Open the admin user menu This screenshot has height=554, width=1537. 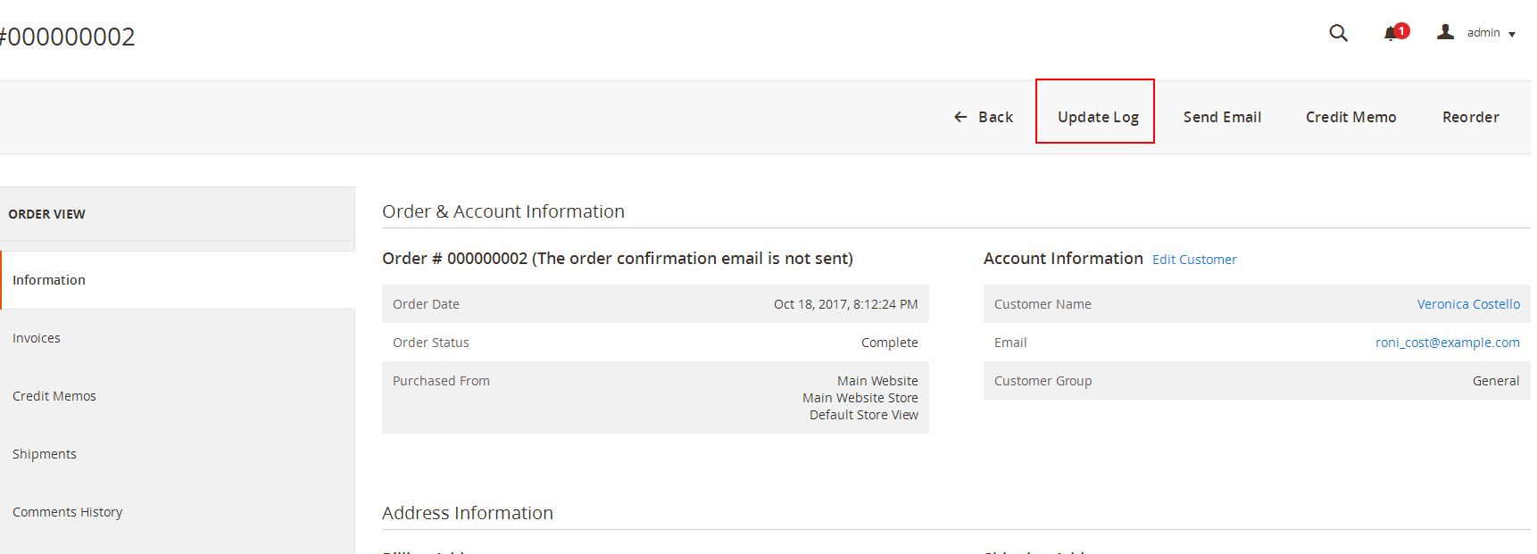tap(1476, 33)
